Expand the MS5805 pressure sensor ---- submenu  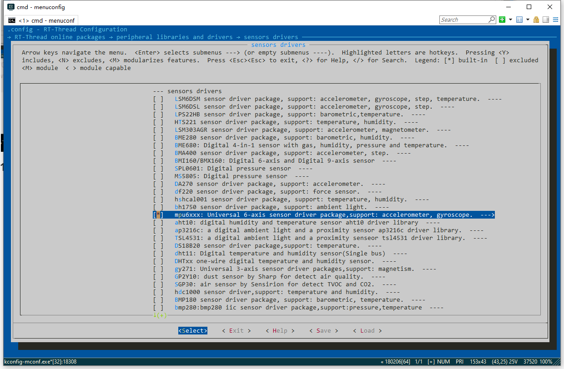pos(302,176)
